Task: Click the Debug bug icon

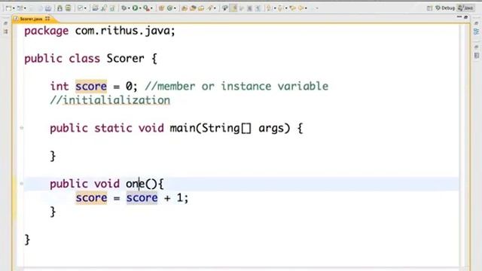Action: (x=124, y=8)
